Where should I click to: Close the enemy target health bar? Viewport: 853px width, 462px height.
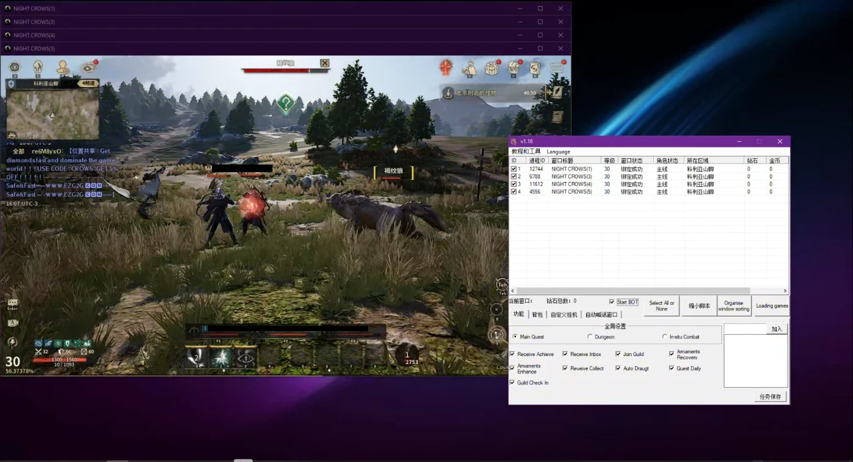click(325, 63)
